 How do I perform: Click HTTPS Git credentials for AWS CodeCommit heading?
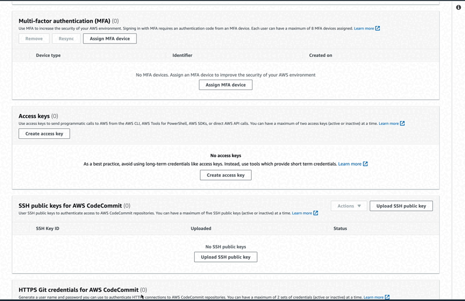coord(78,290)
